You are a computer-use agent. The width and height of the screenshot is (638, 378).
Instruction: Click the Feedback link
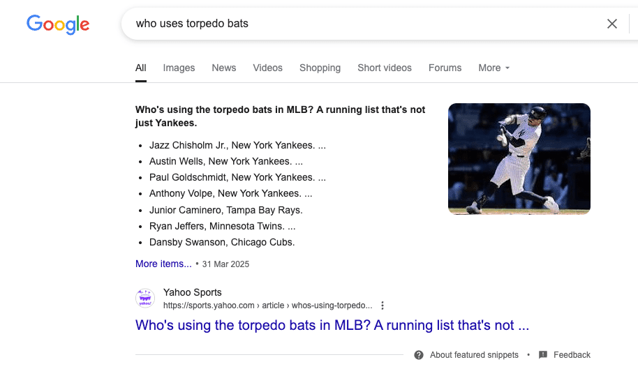point(572,355)
